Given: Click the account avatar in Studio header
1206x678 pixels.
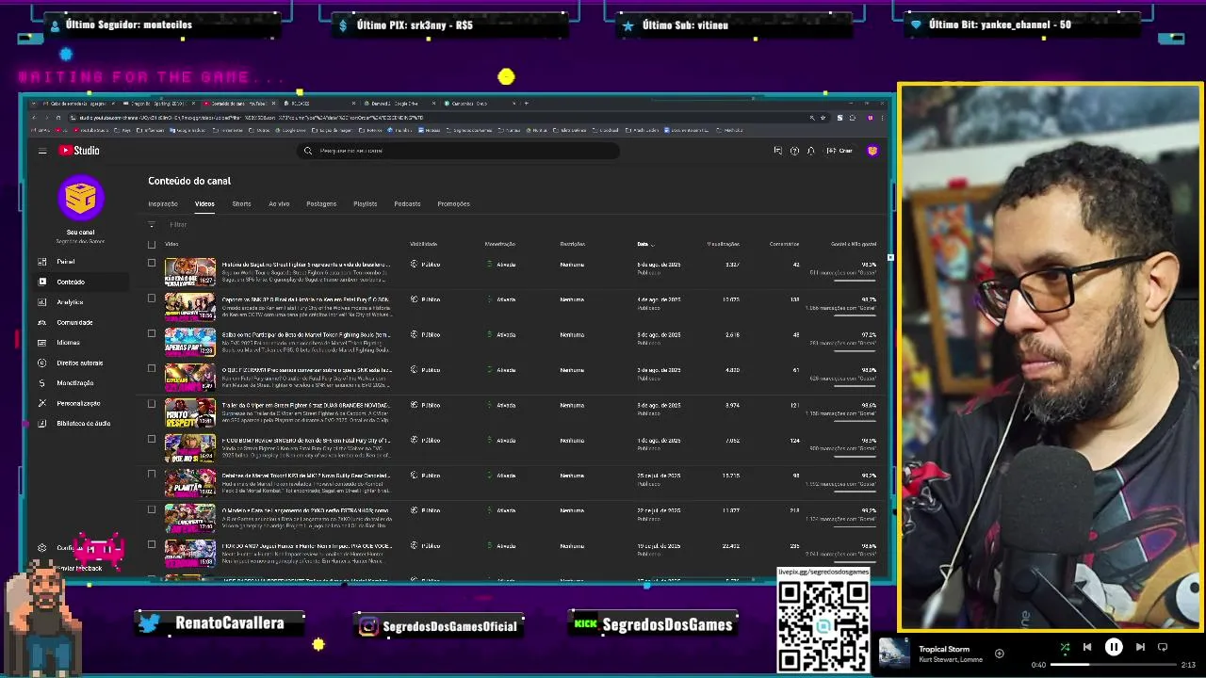Looking at the screenshot, I should pos(872,151).
